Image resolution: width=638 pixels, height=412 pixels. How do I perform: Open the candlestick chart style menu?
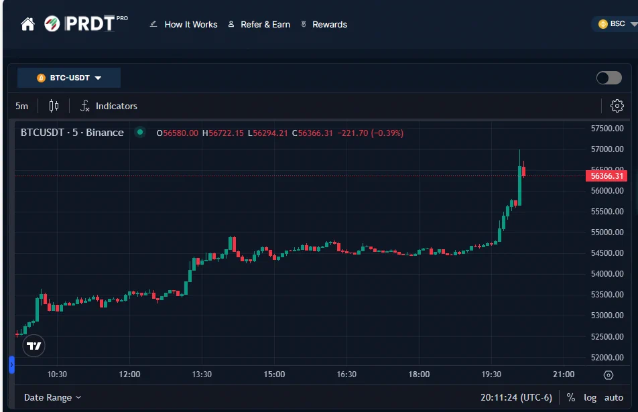coord(54,106)
